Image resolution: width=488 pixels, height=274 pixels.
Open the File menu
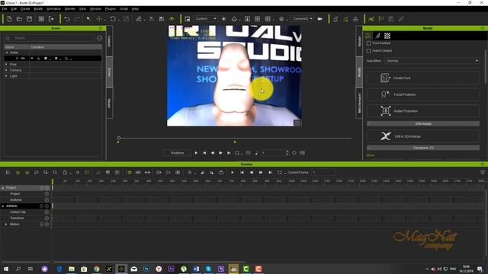pyautogui.click(x=5, y=9)
